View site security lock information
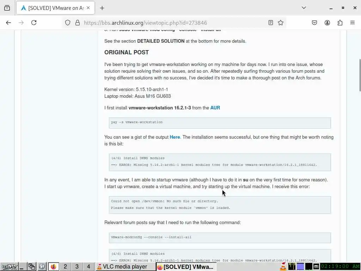 tap(78, 23)
